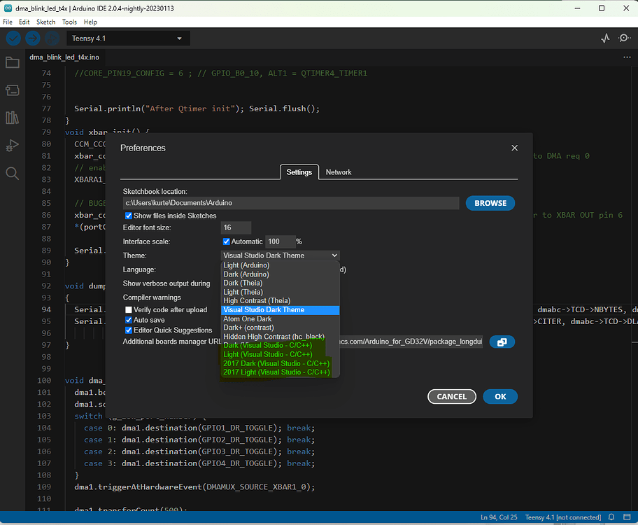Screen dimensions: 638x525
Task: Select the Verify sketch checkmark icon
Action: coord(13,38)
